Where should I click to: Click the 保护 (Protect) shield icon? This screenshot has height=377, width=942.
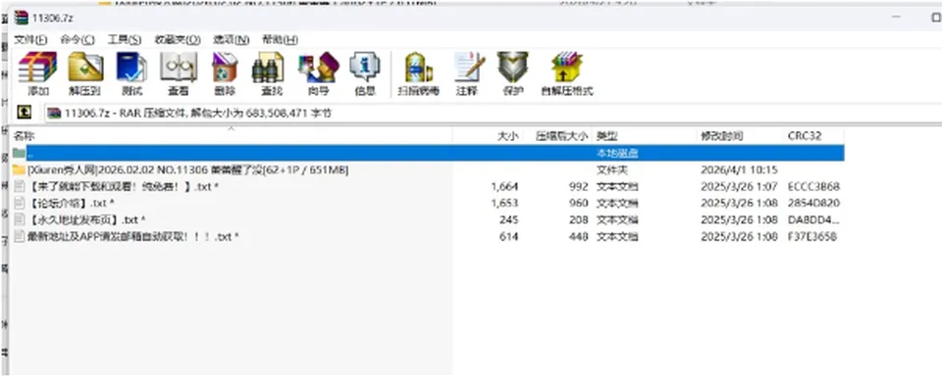pyautogui.click(x=512, y=68)
